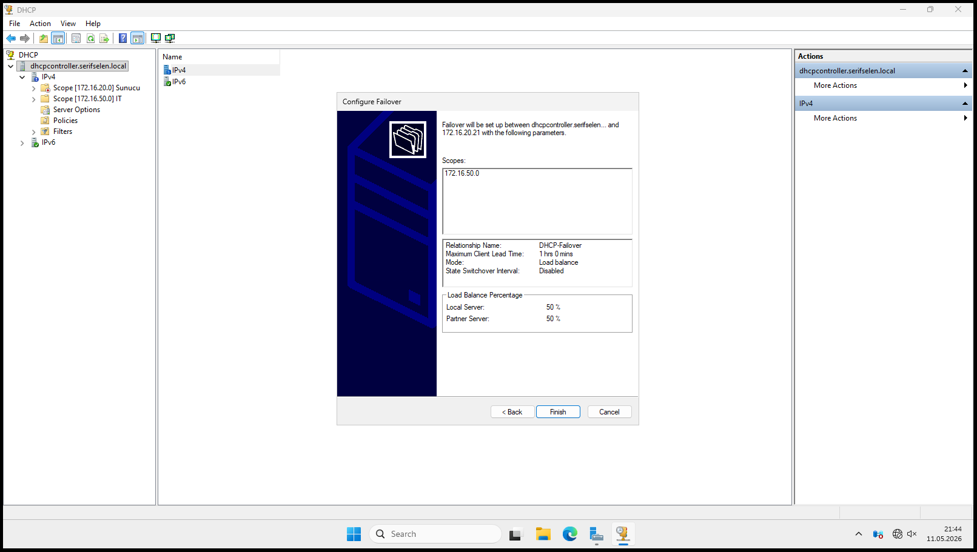Click the Partner Server 50 % value
This screenshot has height=552, width=977.
point(553,319)
